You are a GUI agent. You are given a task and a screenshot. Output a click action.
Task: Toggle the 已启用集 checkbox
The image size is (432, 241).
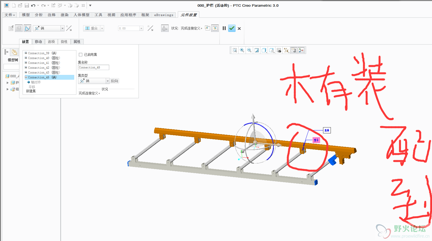coord(80,54)
